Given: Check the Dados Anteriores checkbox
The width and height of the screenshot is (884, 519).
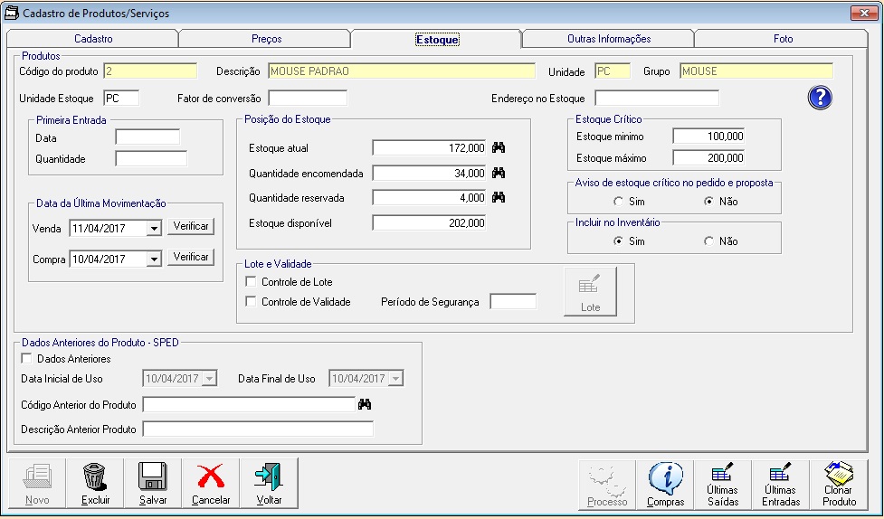Looking at the screenshot, I should pos(26,359).
